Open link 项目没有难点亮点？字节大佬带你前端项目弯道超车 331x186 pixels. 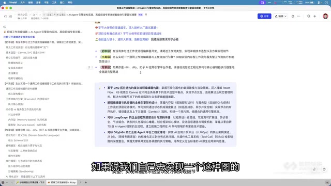(x=130, y=34)
